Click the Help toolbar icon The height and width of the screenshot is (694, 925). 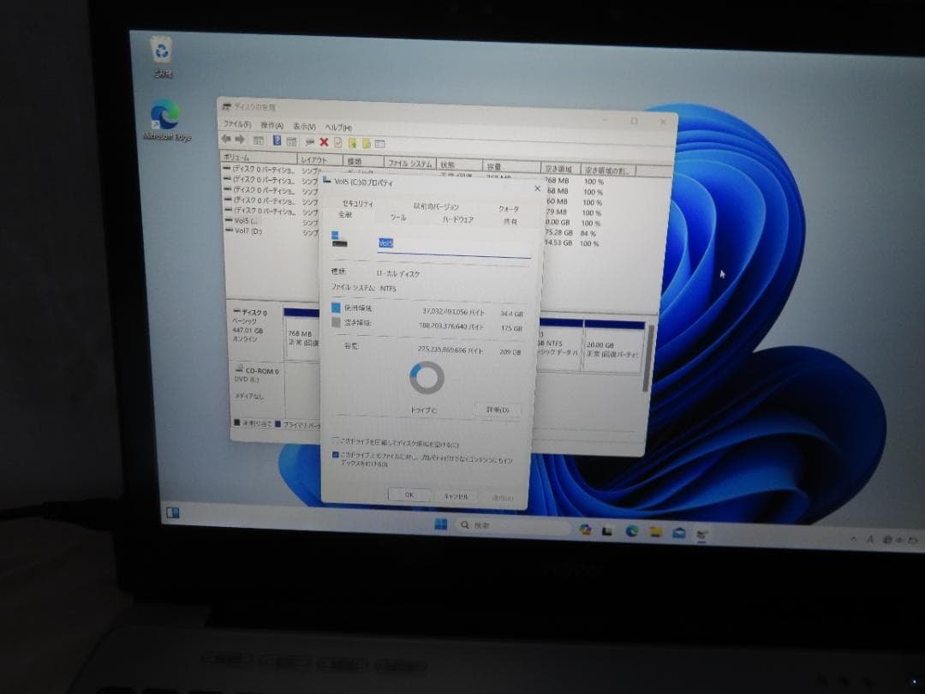[277, 142]
